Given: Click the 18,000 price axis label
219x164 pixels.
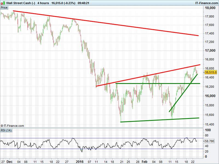Looking at the screenshot, I should click(x=210, y=8).
